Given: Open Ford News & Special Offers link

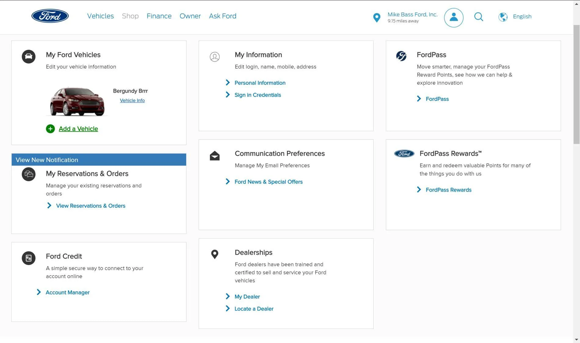Looking at the screenshot, I should (x=269, y=182).
